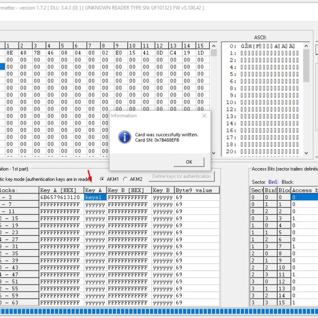Click Key A hex cell in blocks 7 row
Image resolution: width=318 pixels, height=318 pixels.
(x=61, y=204)
